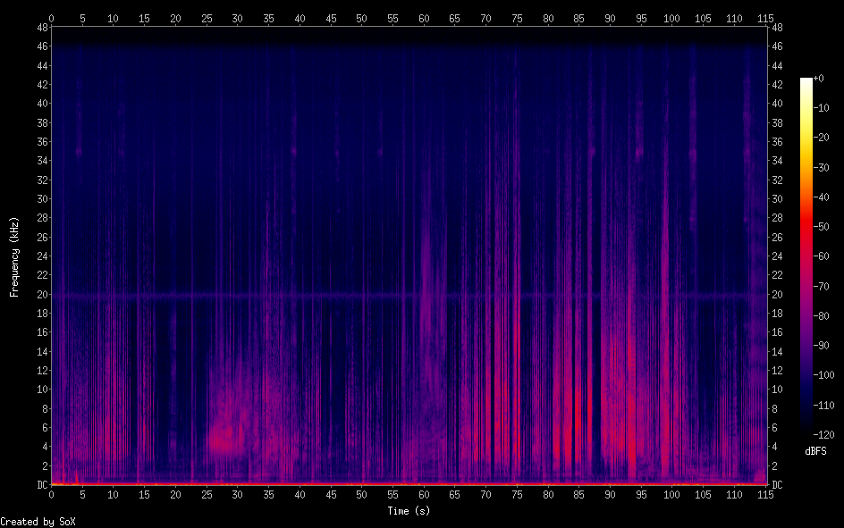Click the '48' label on left frequency axis
Image resolution: width=844 pixels, height=528 pixels.
40,27
